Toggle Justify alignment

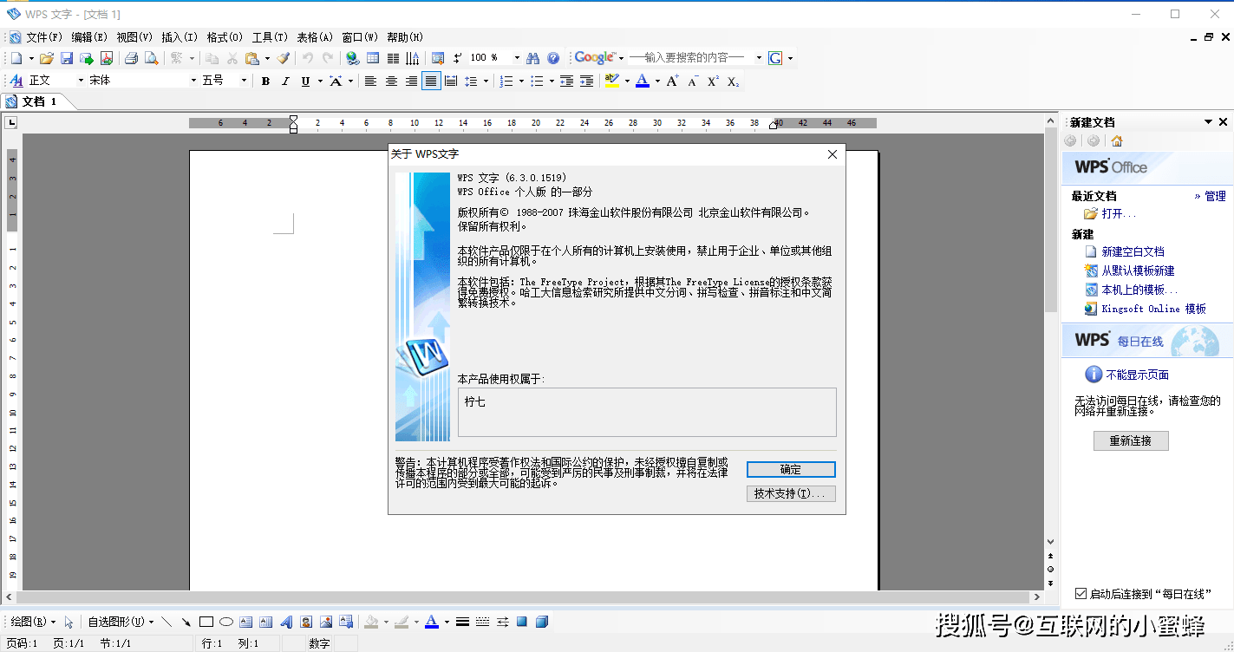(431, 81)
